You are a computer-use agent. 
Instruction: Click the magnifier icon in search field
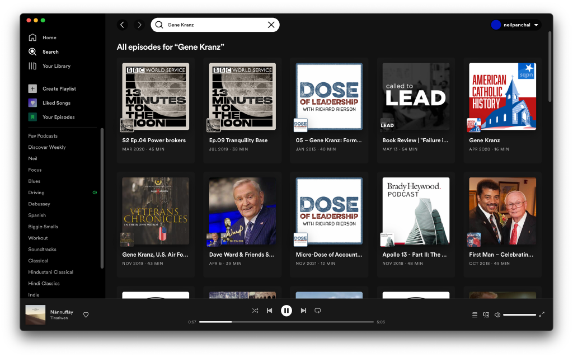coord(159,25)
